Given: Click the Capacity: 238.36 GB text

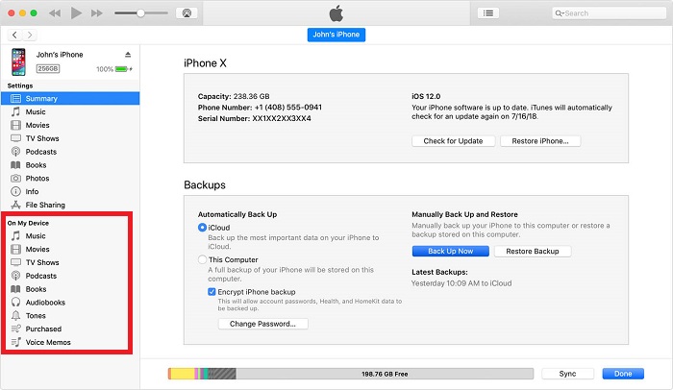Looking at the screenshot, I should [x=234, y=96].
